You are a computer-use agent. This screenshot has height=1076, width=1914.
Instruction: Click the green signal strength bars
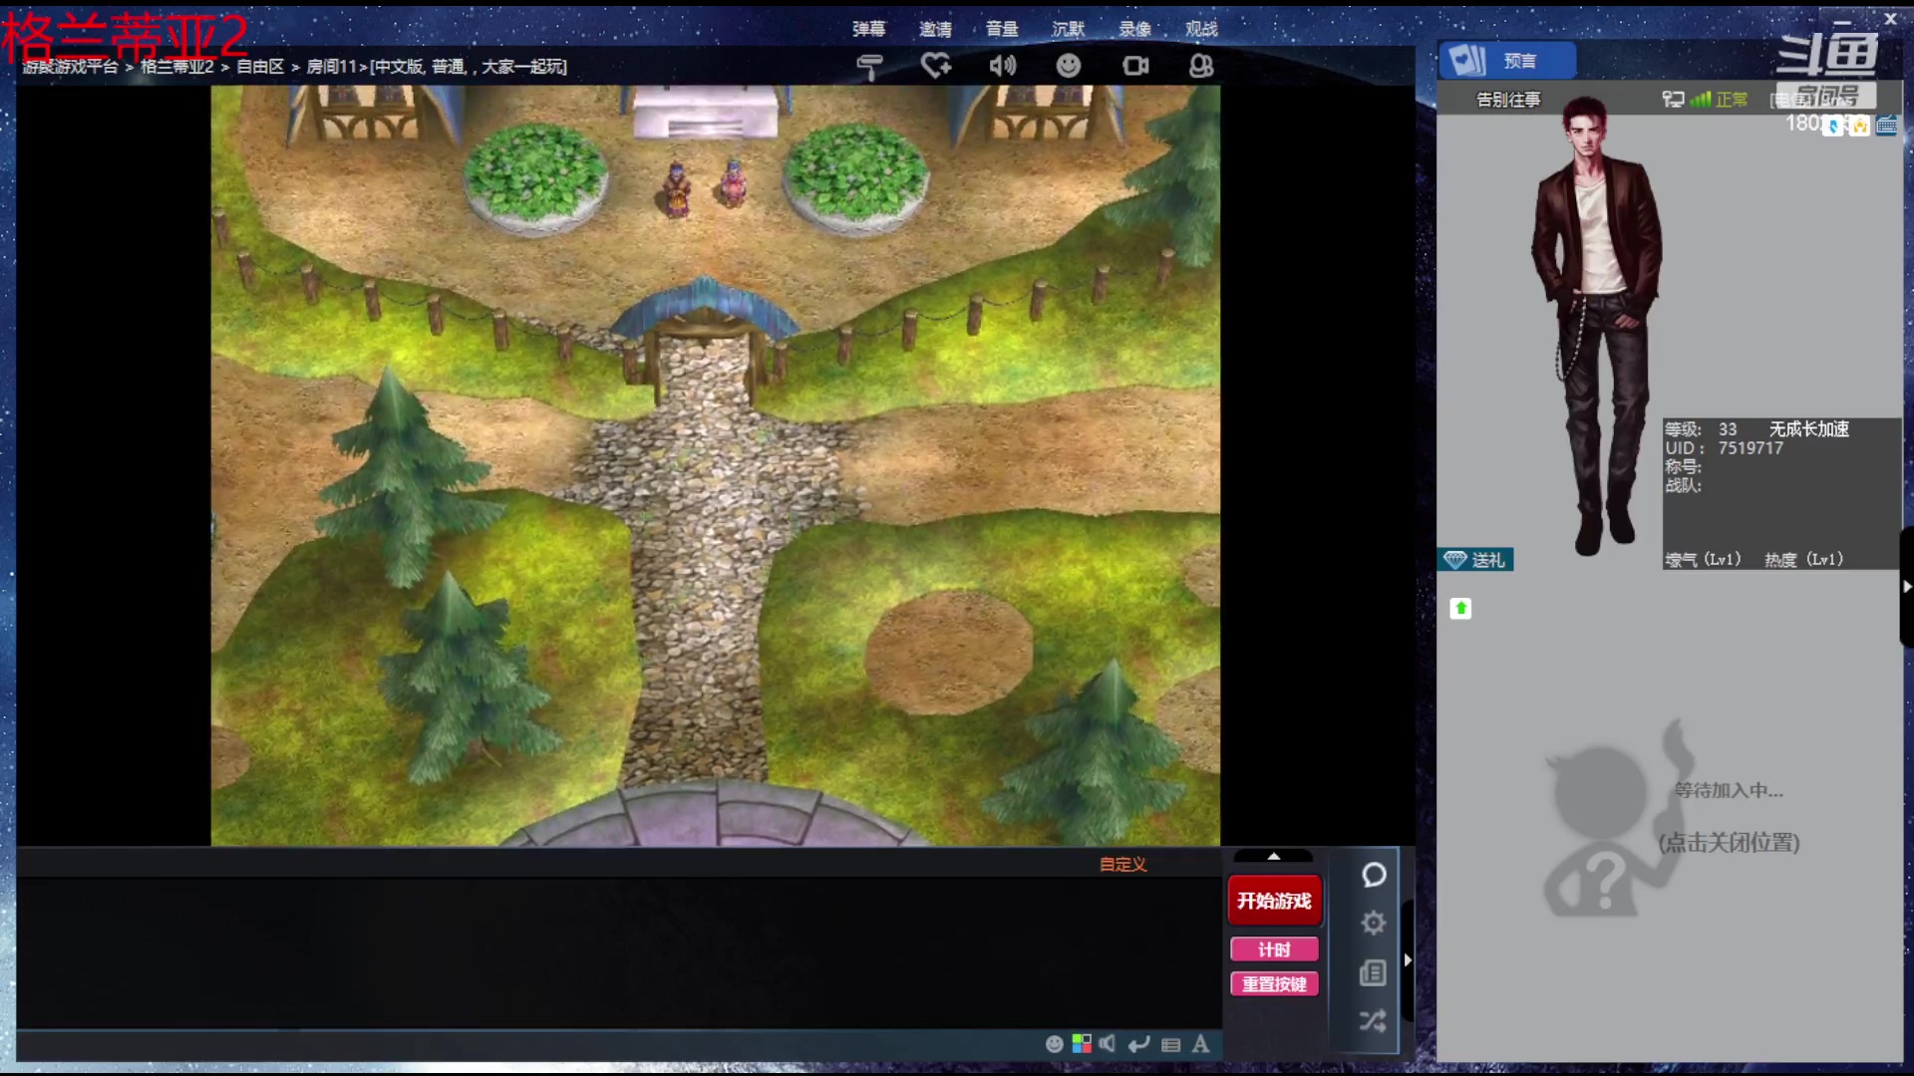[x=1701, y=99]
